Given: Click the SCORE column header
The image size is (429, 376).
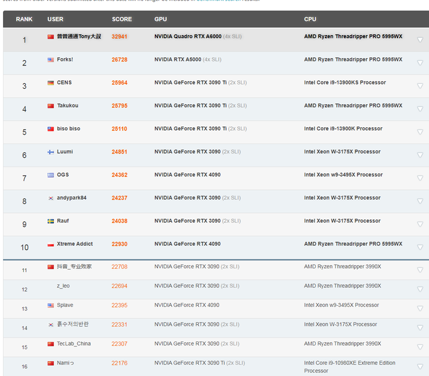Looking at the screenshot, I should [122, 19].
